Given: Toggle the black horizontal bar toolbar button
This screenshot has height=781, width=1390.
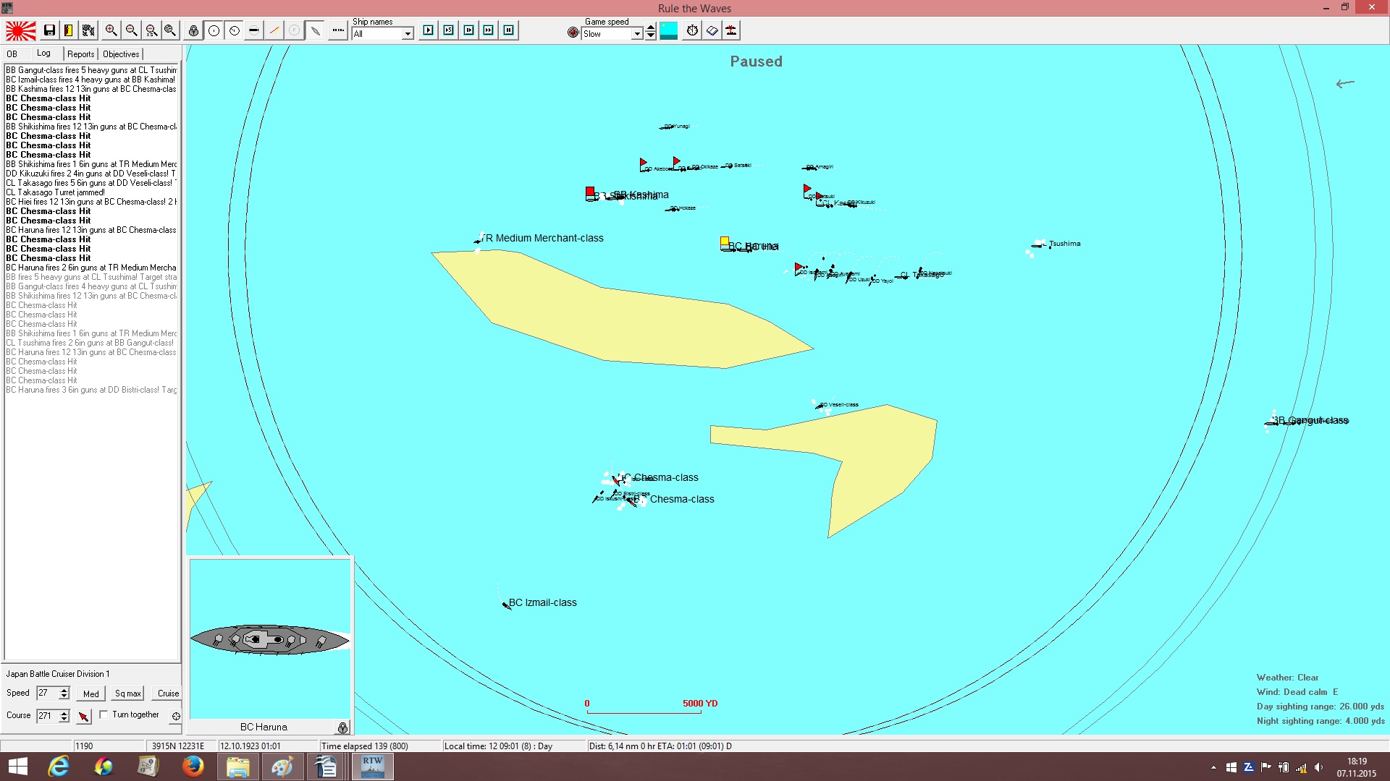Looking at the screenshot, I should click(253, 30).
